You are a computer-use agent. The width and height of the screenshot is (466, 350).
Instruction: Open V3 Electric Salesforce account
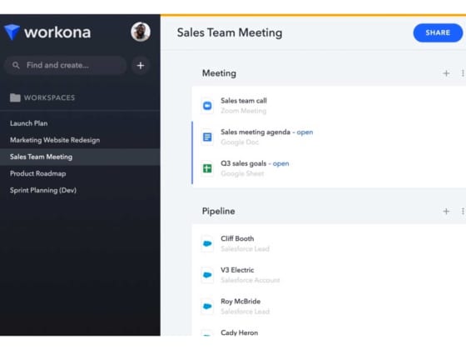click(x=237, y=270)
